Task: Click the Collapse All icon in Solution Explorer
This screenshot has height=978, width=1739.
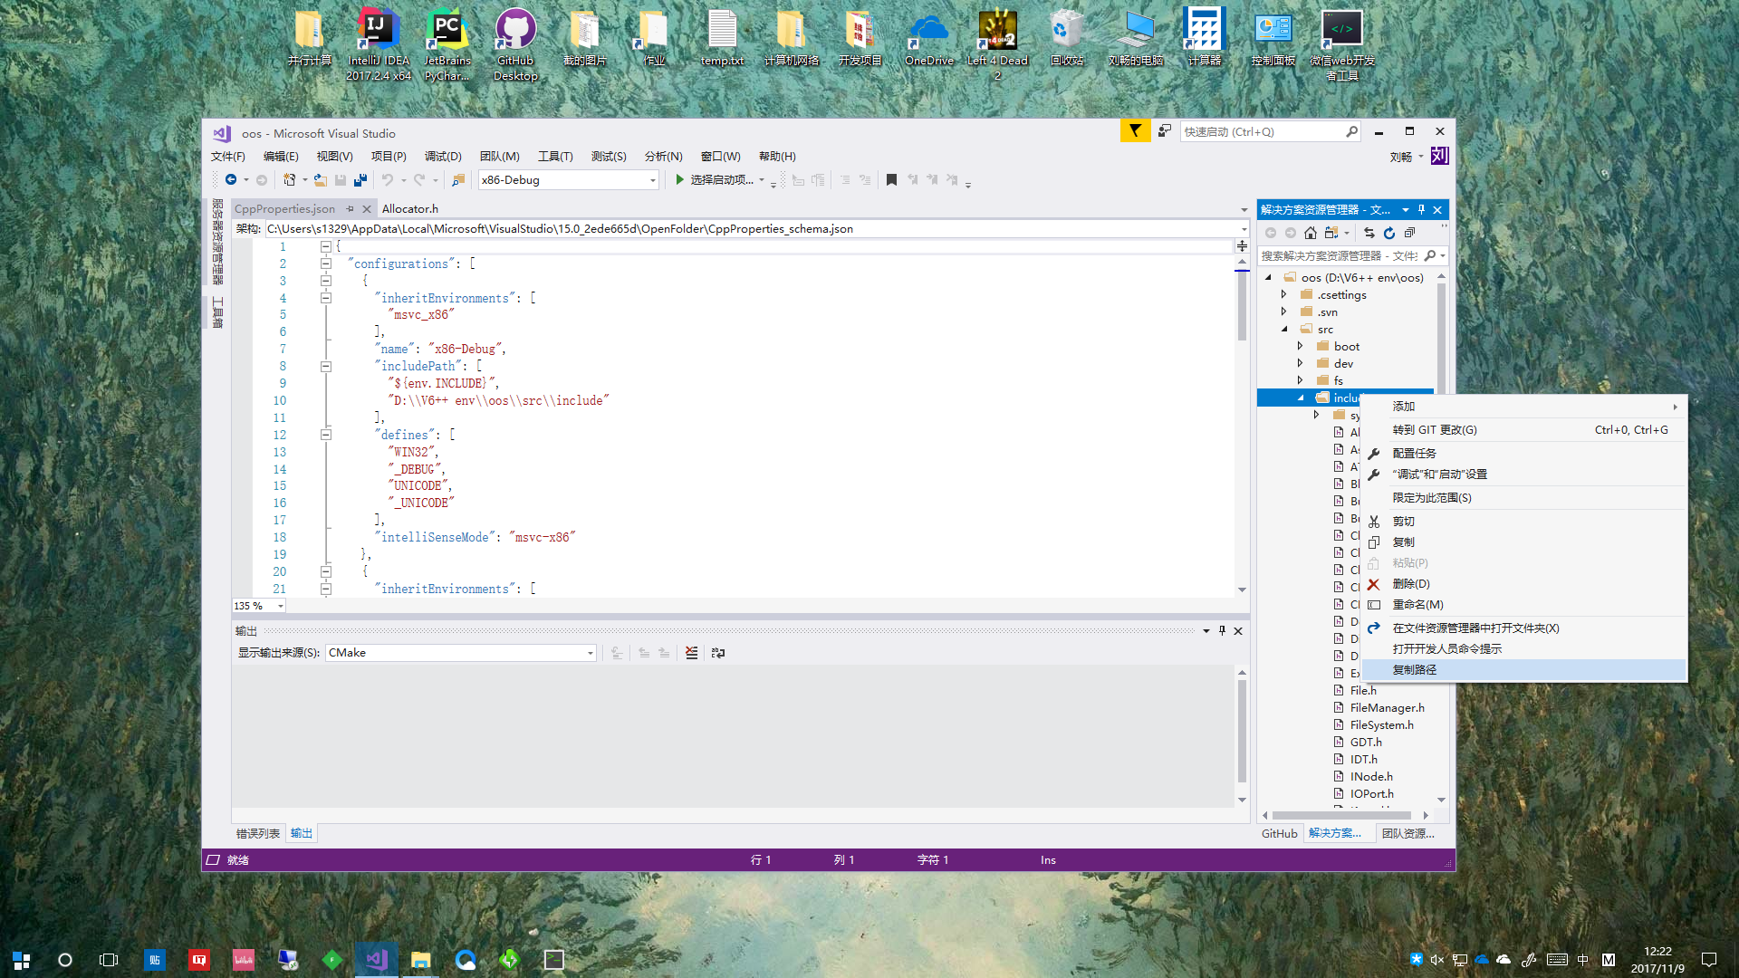Action: click(x=1409, y=233)
